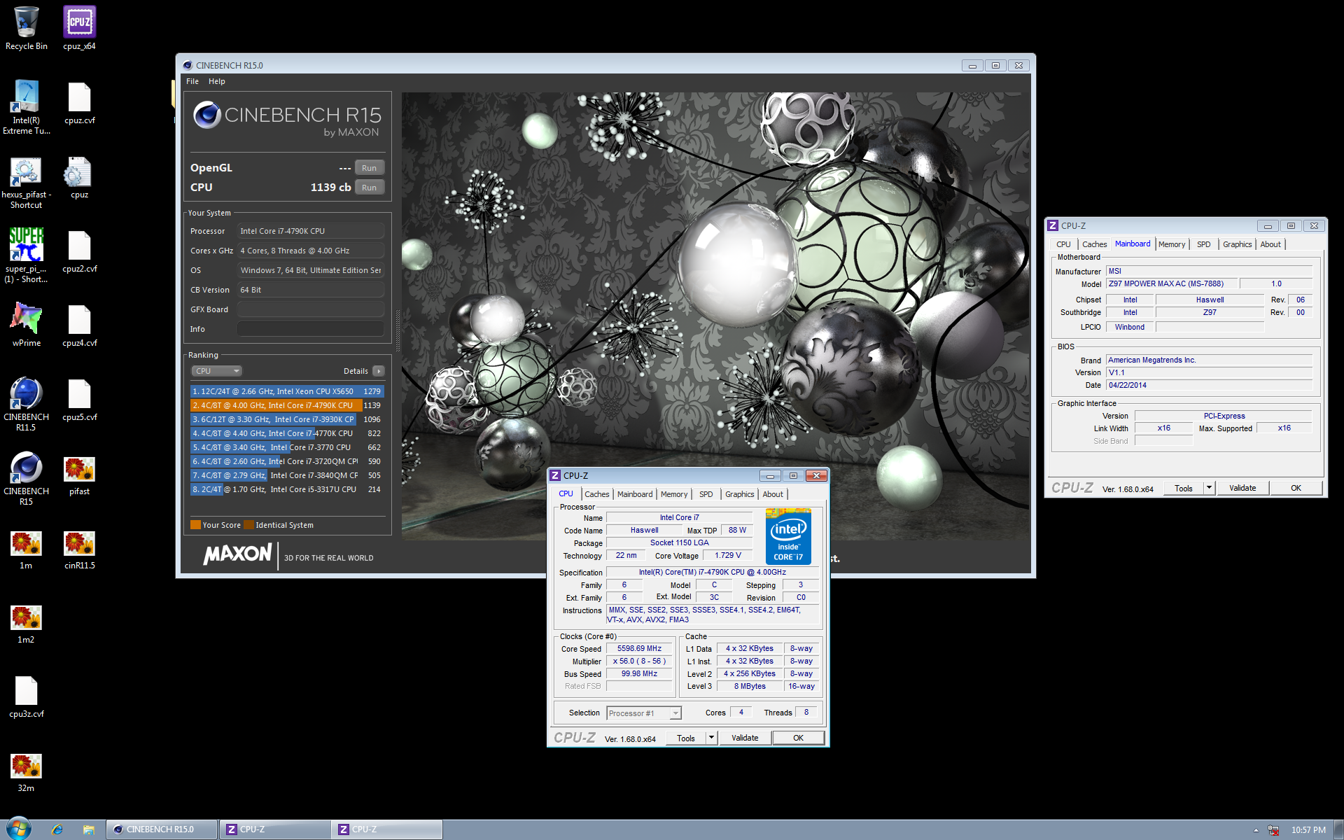The image size is (1344, 840).
Task: Click the Cinebench render preview image
Action: (x=715, y=315)
